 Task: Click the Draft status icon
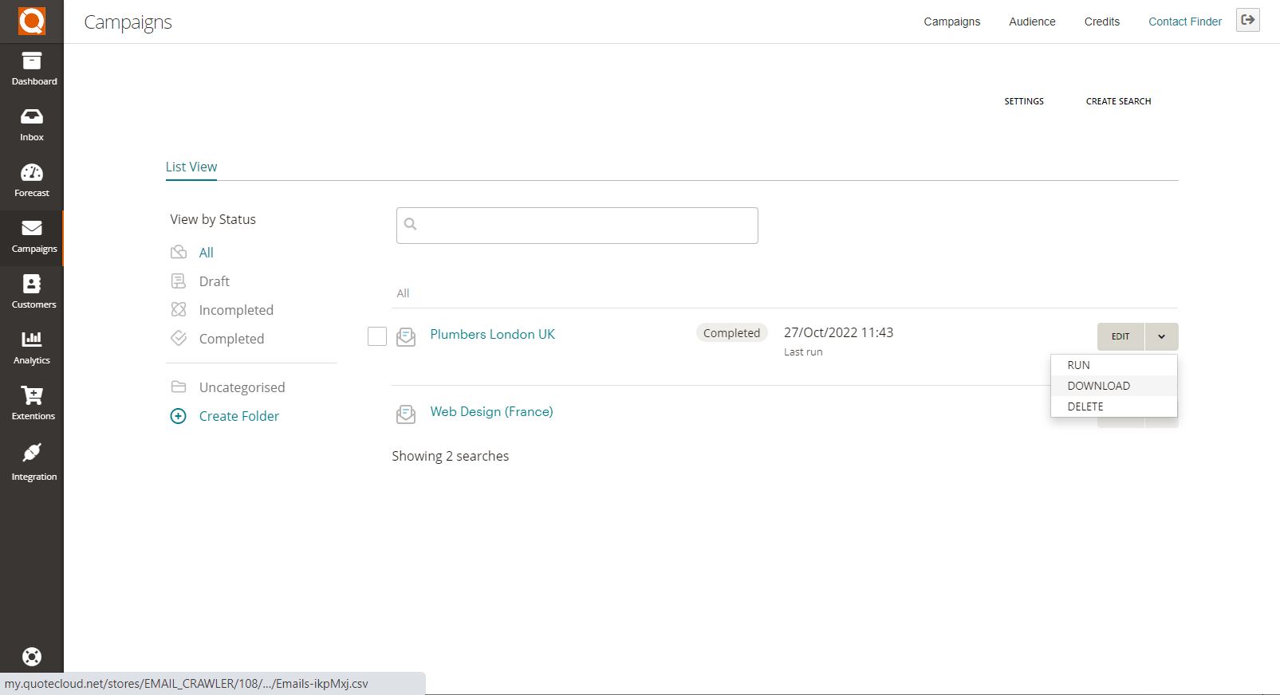click(179, 281)
